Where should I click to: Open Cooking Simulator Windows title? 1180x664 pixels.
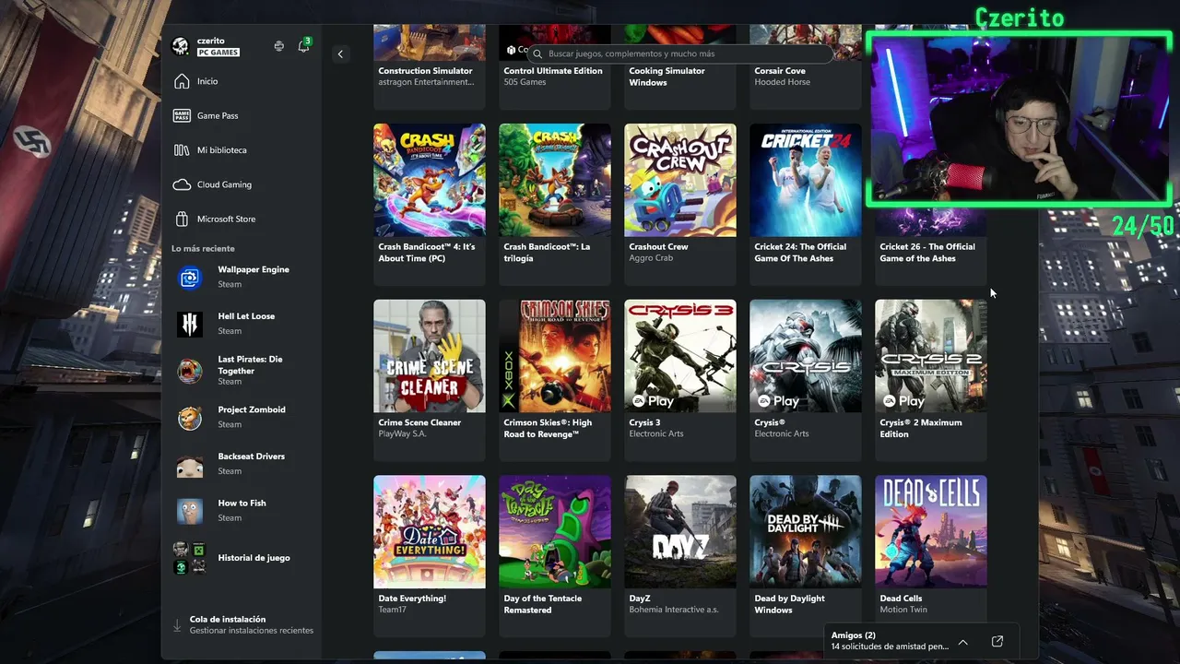coord(667,77)
